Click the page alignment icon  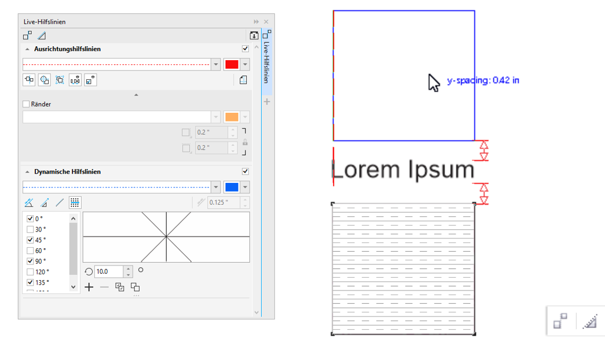click(243, 80)
